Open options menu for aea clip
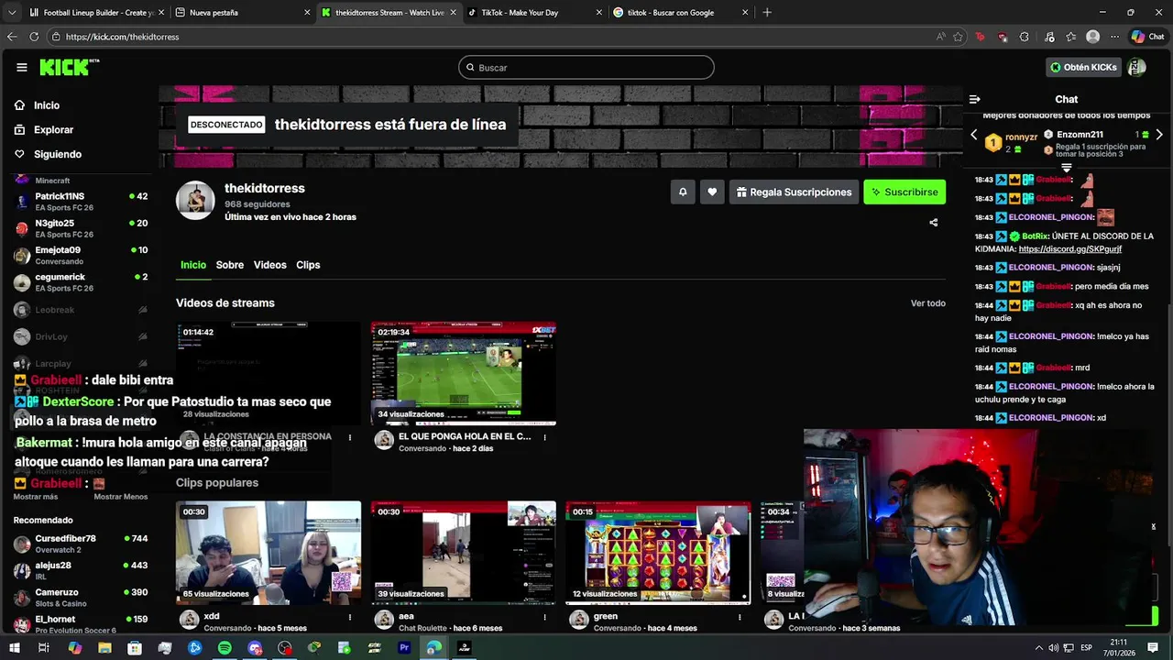The image size is (1173, 660). pos(544,617)
